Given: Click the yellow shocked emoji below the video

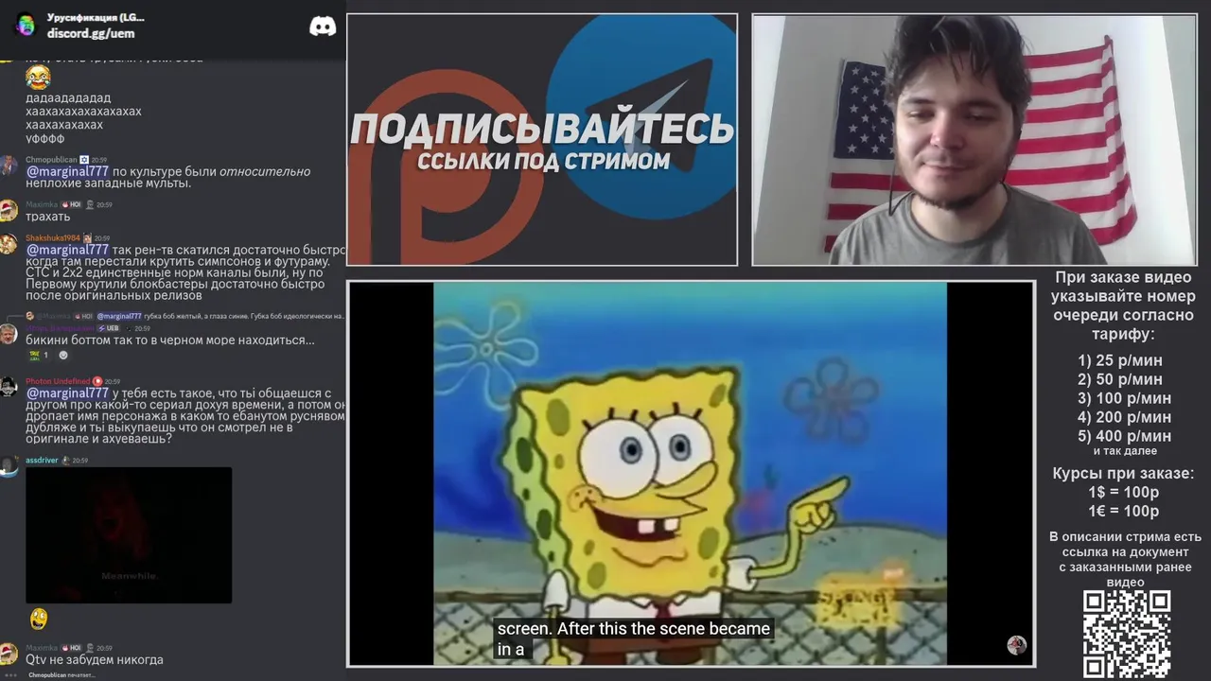Looking at the screenshot, I should tap(38, 619).
